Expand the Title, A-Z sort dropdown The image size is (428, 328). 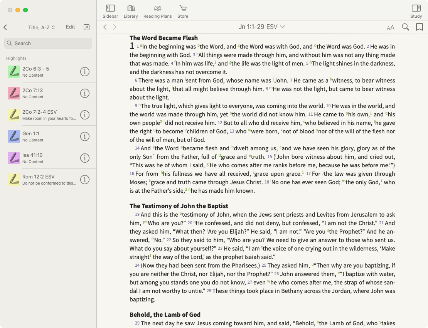click(42, 27)
